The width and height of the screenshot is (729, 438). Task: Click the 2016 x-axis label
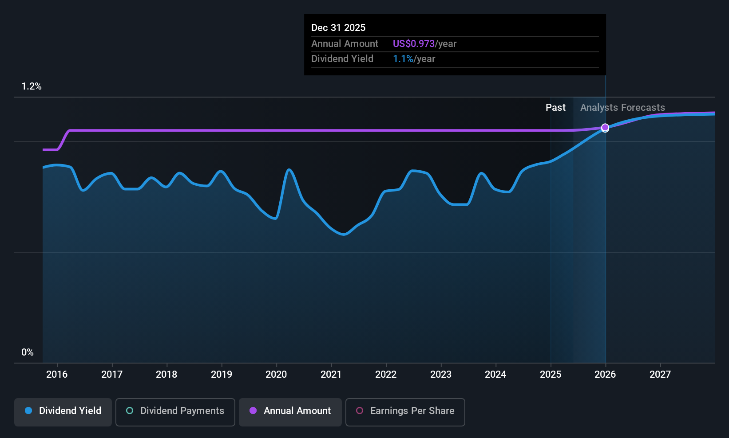57,375
